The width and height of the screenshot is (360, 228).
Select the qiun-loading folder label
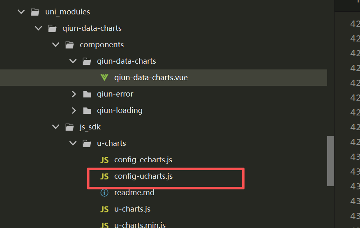pyautogui.click(x=120, y=111)
